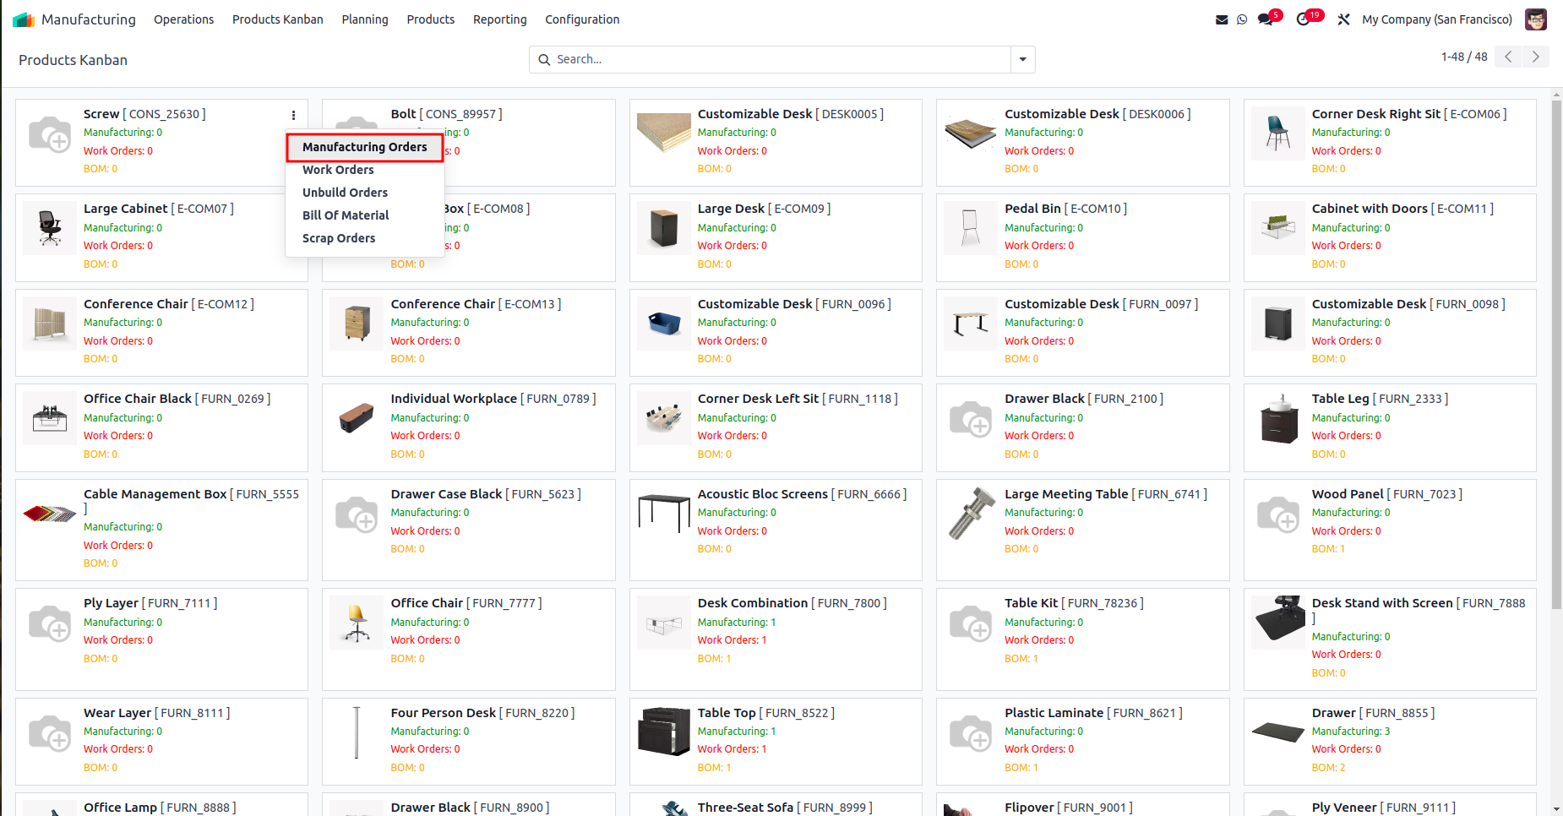Open the Configuration menu
Image resolution: width=1563 pixels, height=816 pixels.
click(x=582, y=19)
